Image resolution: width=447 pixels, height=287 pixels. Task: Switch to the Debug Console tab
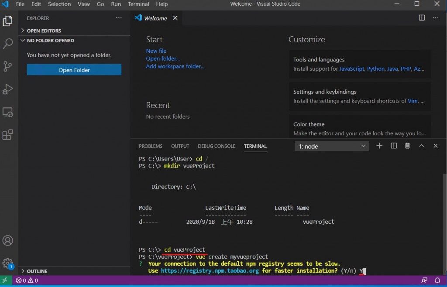[x=217, y=146]
